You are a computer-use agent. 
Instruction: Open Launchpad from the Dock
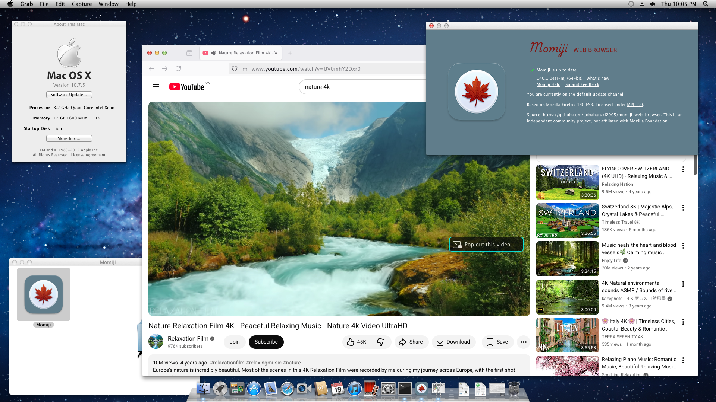tap(220, 389)
